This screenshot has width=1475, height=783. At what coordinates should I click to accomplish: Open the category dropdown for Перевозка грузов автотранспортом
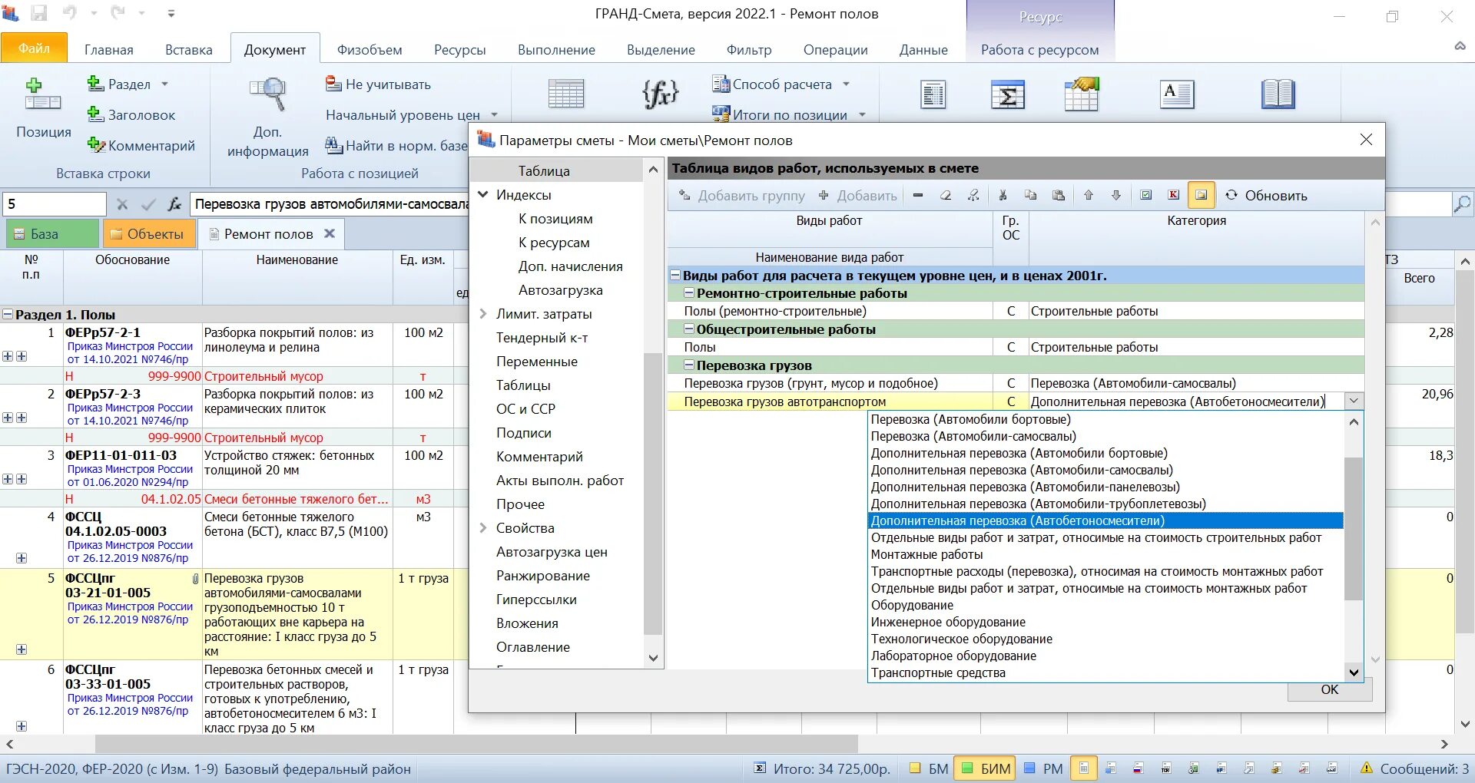coord(1354,401)
